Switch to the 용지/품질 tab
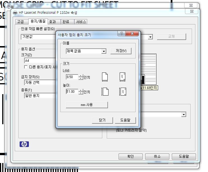208x172 pixels. tap(38, 21)
